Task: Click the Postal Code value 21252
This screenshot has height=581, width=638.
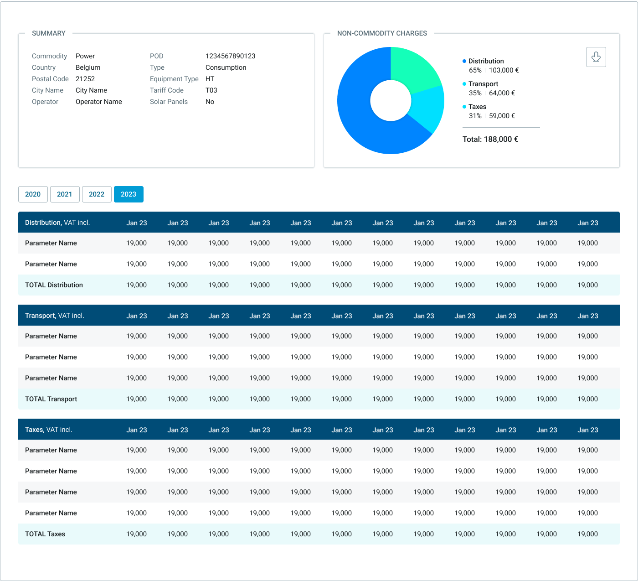Action: click(85, 79)
